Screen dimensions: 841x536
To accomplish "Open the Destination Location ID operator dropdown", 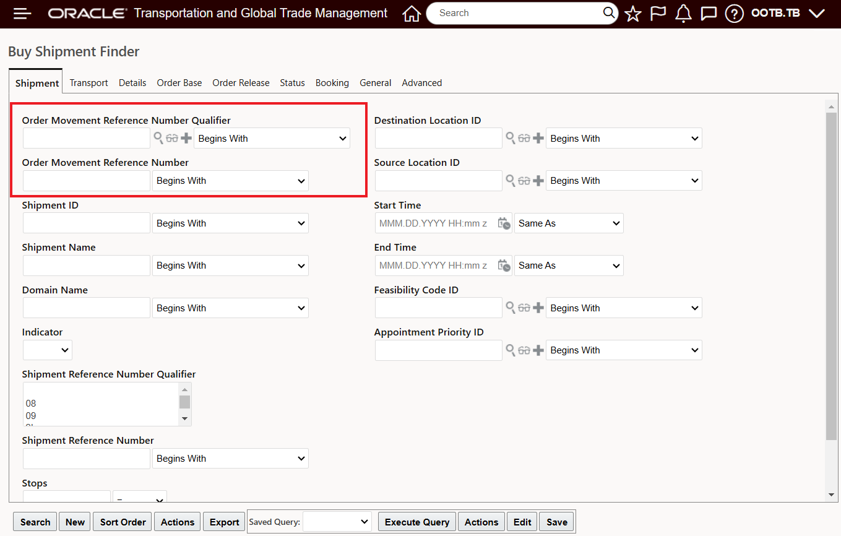I will (x=624, y=139).
